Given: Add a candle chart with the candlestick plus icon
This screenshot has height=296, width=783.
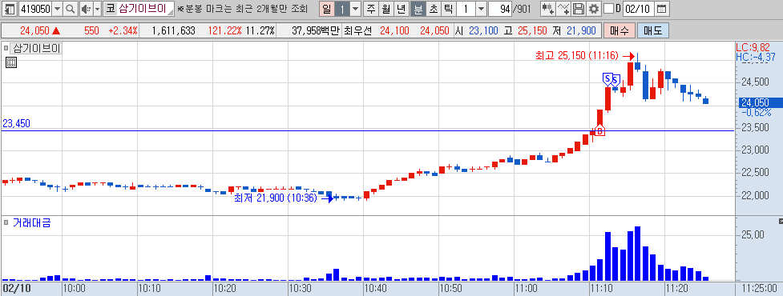Looking at the screenshot, I should (x=548, y=9).
